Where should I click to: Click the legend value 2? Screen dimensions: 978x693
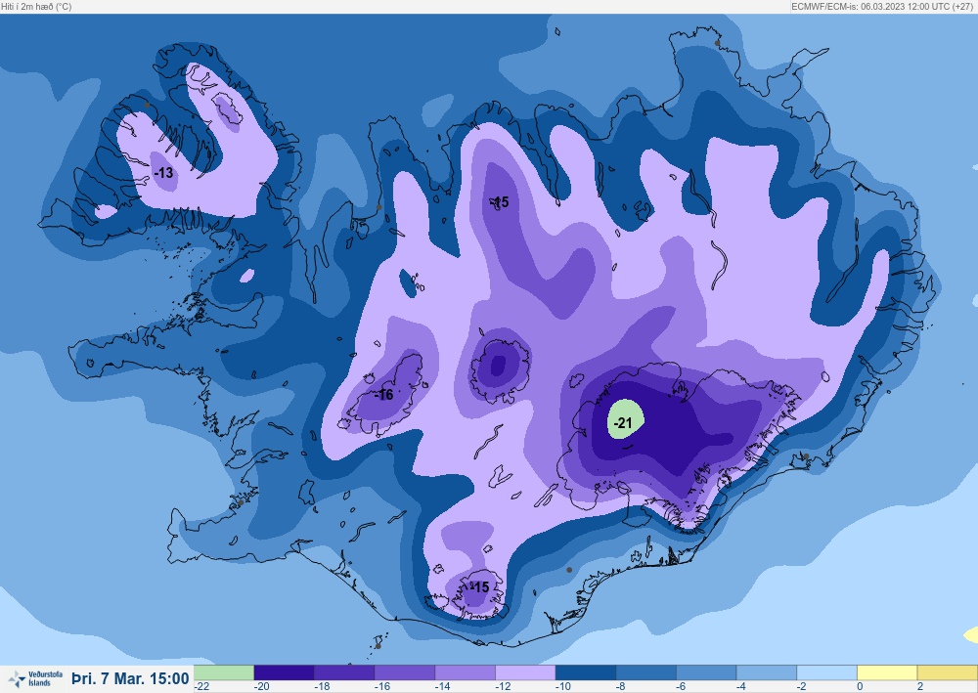click(920, 686)
